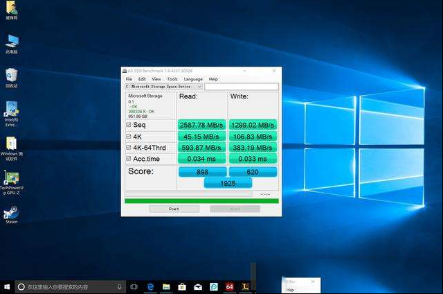Screen dimensions: 443x294
Task: Open Task View on the taskbar
Action: click(x=134, y=287)
